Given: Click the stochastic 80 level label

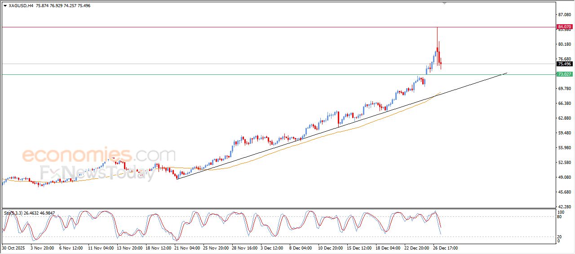Looking at the screenshot, I should pyautogui.click(x=560, y=217).
